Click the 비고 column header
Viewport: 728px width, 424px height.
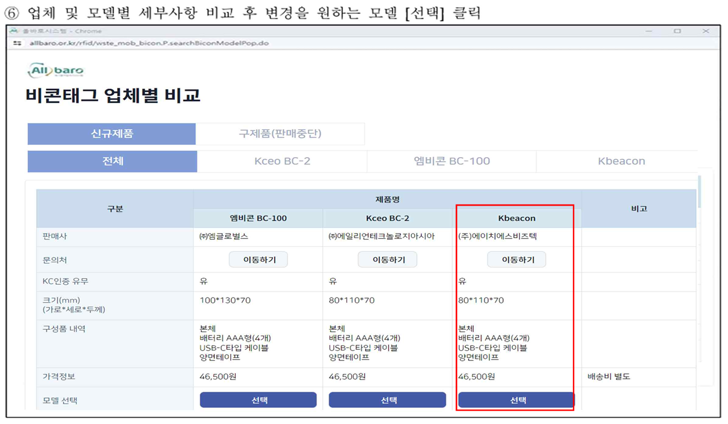click(x=639, y=208)
